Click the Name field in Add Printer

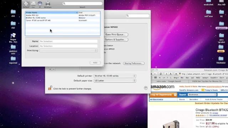pyautogui.click(x=68, y=41)
